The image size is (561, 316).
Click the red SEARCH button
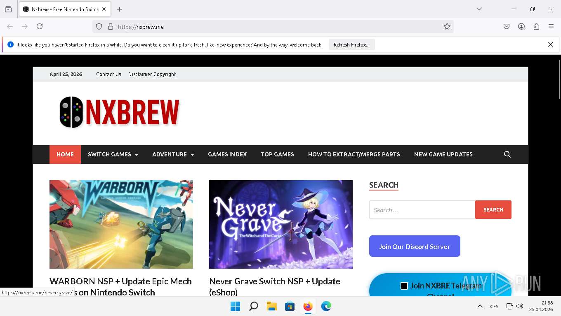(493, 210)
